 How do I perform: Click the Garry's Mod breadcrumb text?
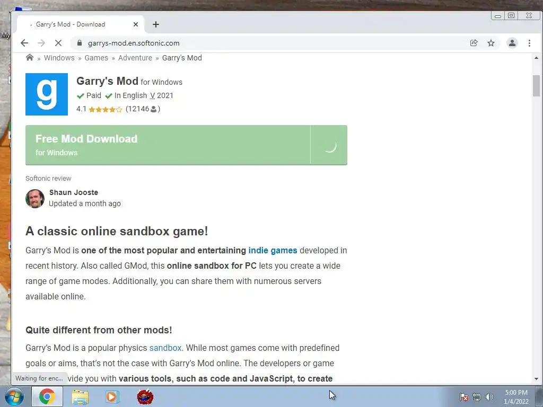[x=182, y=58]
